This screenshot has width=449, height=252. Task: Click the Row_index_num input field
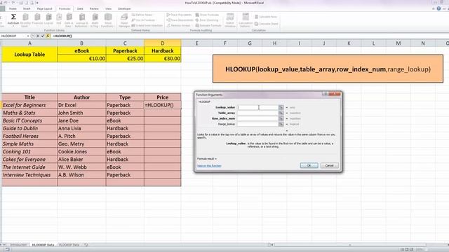pyautogui.click(x=258, y=118)
